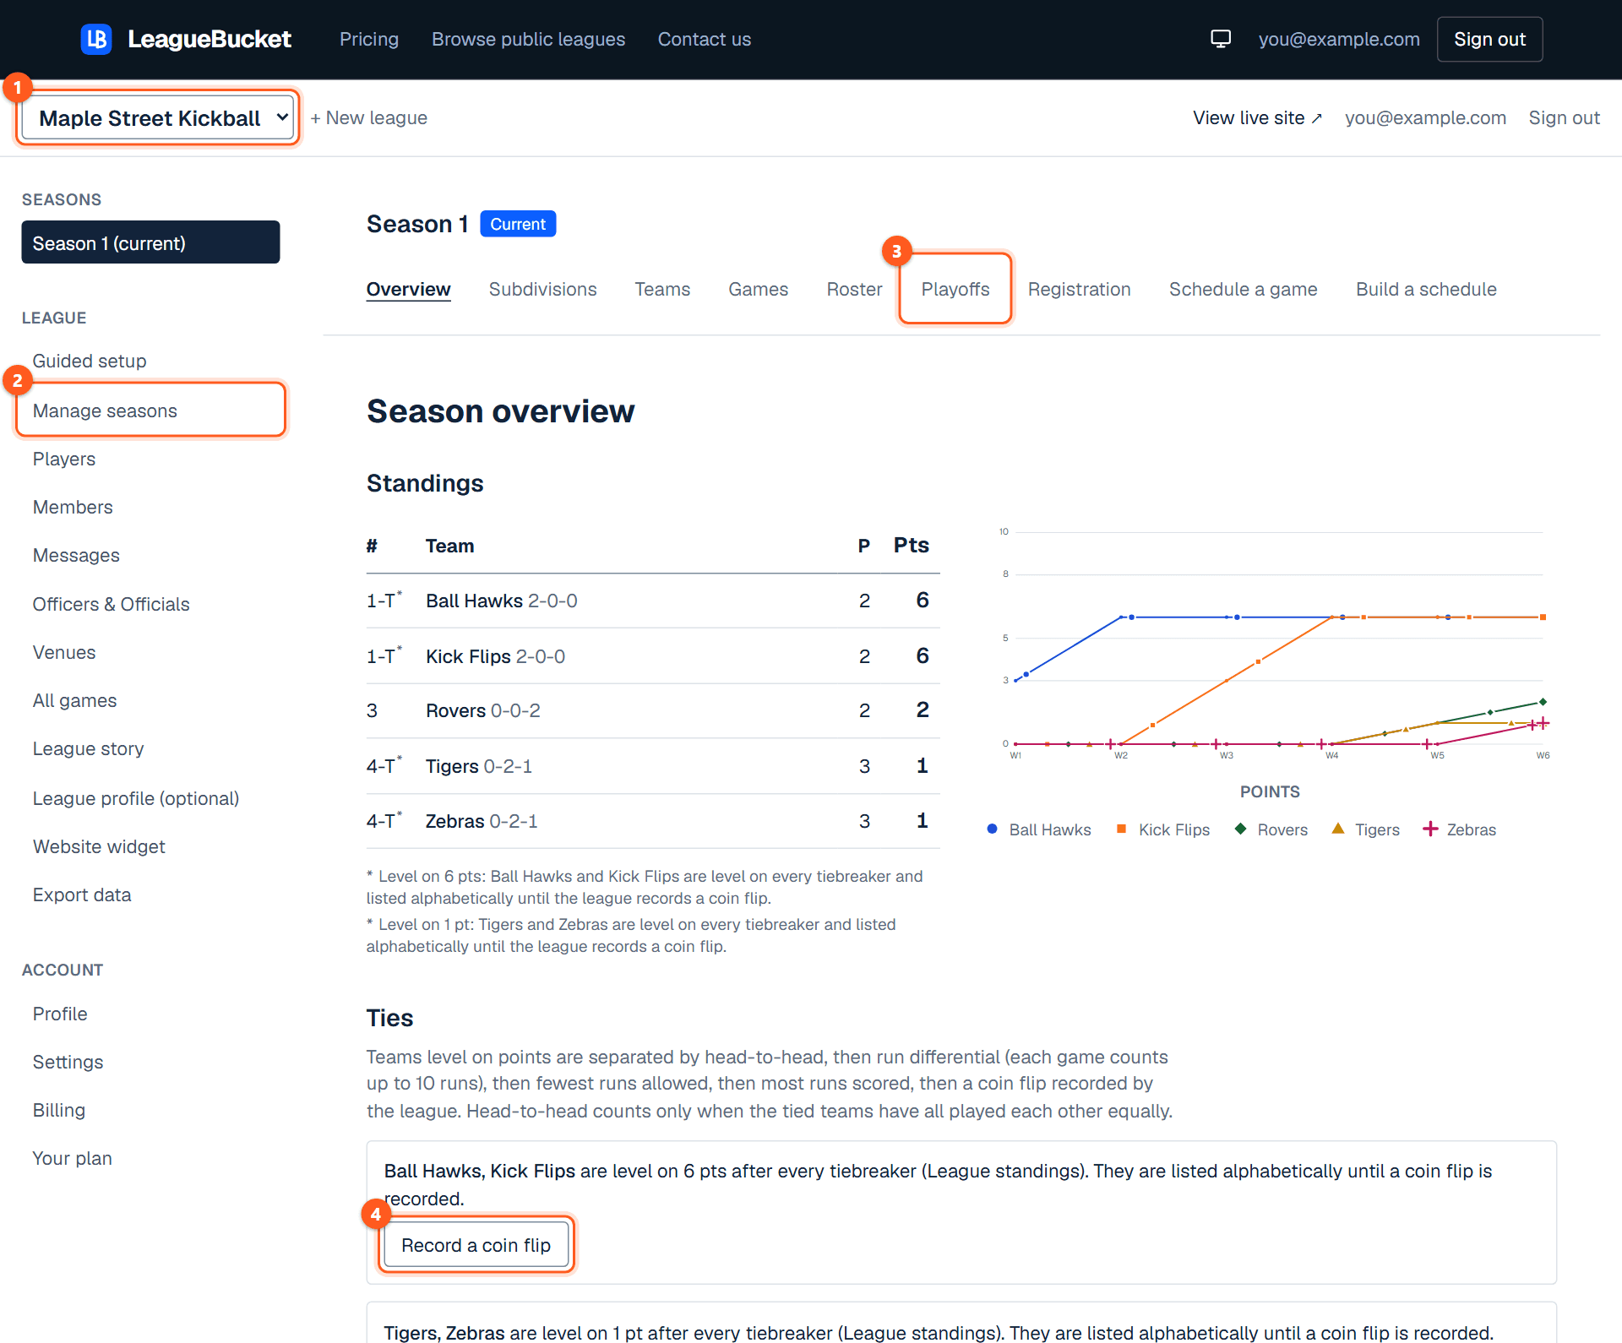
Task: Open View live site link
Action: pos(1257,117)
